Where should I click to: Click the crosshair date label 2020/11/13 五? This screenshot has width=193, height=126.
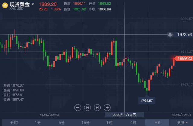pyautogui.click(x=124, y=115)
